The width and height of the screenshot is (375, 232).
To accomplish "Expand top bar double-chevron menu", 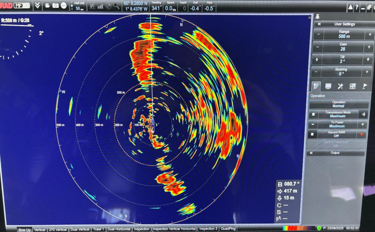I will pyautogui.click(x=37, y=6).
